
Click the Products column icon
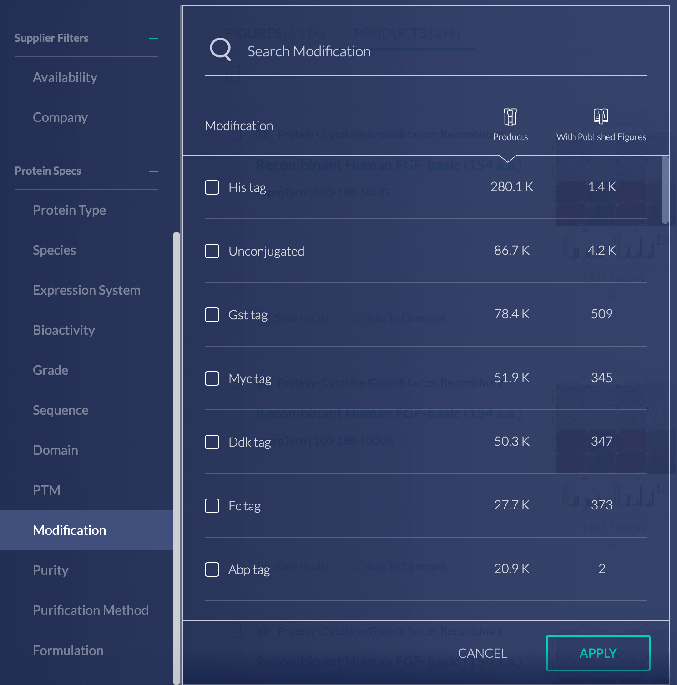click(x=510, y=117)
